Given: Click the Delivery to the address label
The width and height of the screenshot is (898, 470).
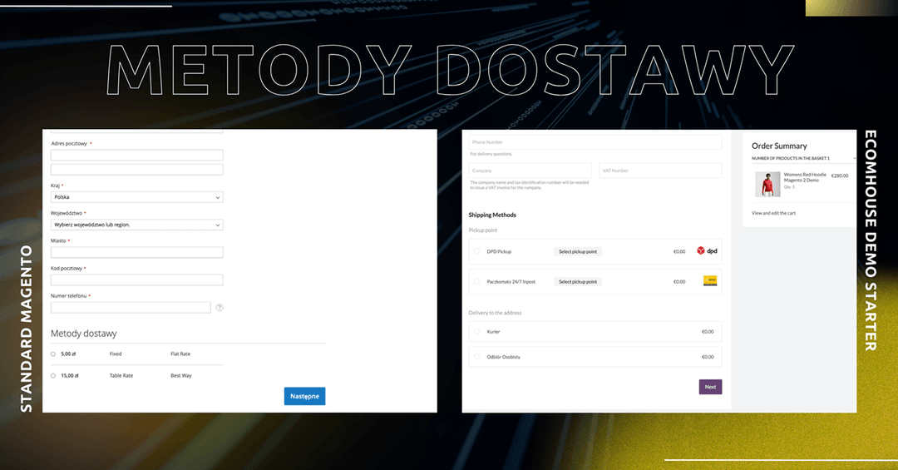Looking at the screenshot, I should 495,313.
